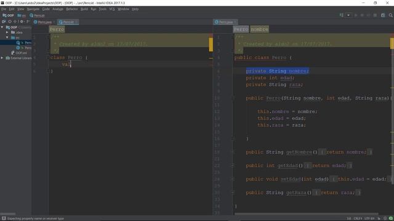The height and width of the screenshot is (221, 394).
Task: Collapse the src folder
Action: tap(7, 37)
